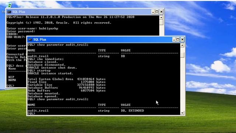Click the SQL> prompt in back window
The height and width of the screenshot is (133, 236).
point(10,86)
